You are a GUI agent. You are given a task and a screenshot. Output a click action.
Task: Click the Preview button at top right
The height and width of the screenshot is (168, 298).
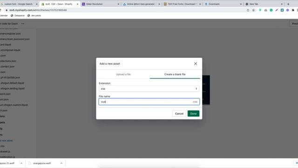tap(294, 24)
